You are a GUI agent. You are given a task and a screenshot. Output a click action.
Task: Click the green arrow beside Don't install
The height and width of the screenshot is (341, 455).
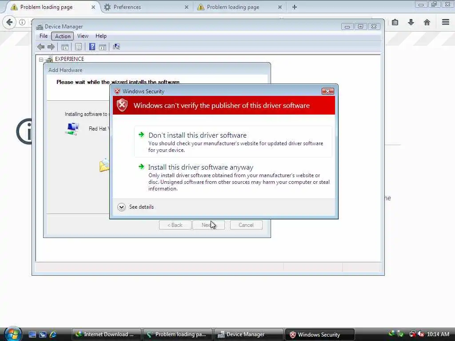click(141, 135)
